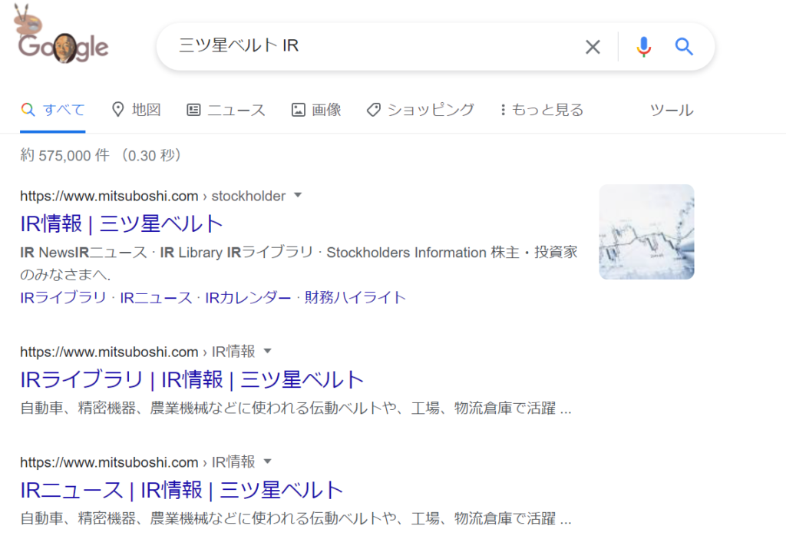Click the blue magnifier search button
786x559 pixels.
[684, 47]
